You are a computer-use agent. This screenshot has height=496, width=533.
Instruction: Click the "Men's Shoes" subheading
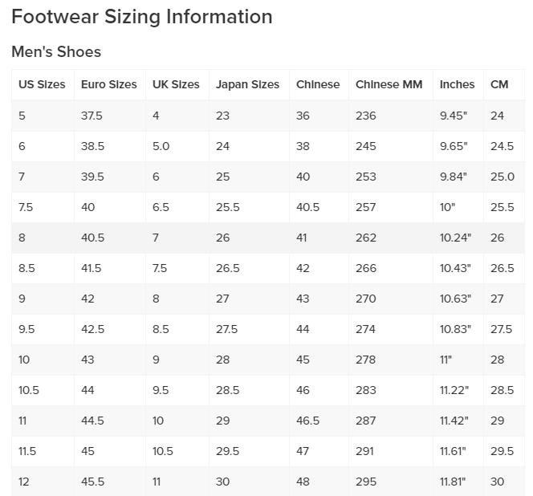[56, 52]
